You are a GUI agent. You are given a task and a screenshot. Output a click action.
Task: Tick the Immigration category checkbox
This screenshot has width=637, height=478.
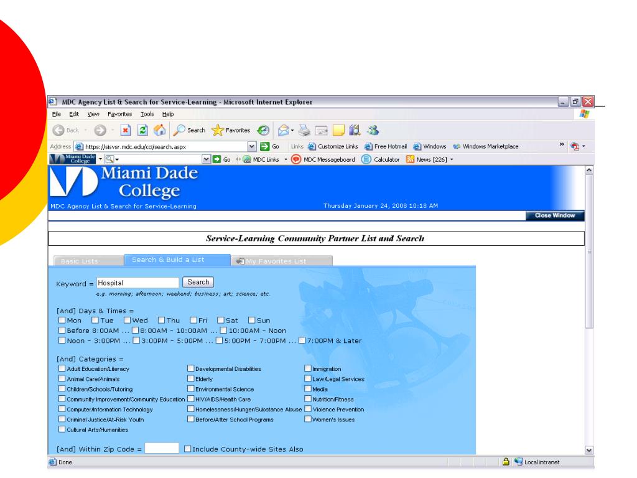(x=307, y=368)
